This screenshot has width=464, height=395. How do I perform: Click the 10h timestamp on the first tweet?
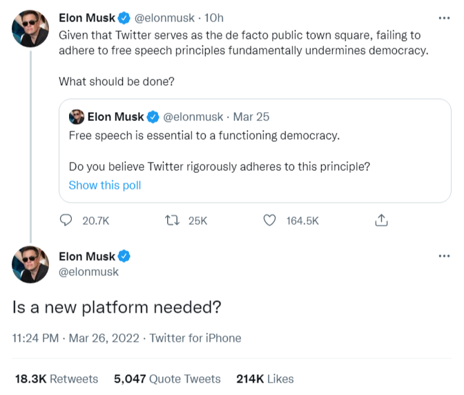214,18
